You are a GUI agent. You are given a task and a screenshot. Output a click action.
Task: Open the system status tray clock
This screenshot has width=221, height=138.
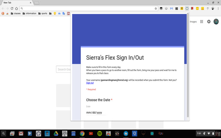[199, 134]
